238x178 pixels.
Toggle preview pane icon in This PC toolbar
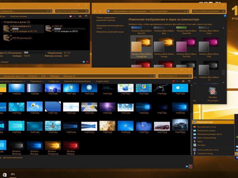coord(80,16)
